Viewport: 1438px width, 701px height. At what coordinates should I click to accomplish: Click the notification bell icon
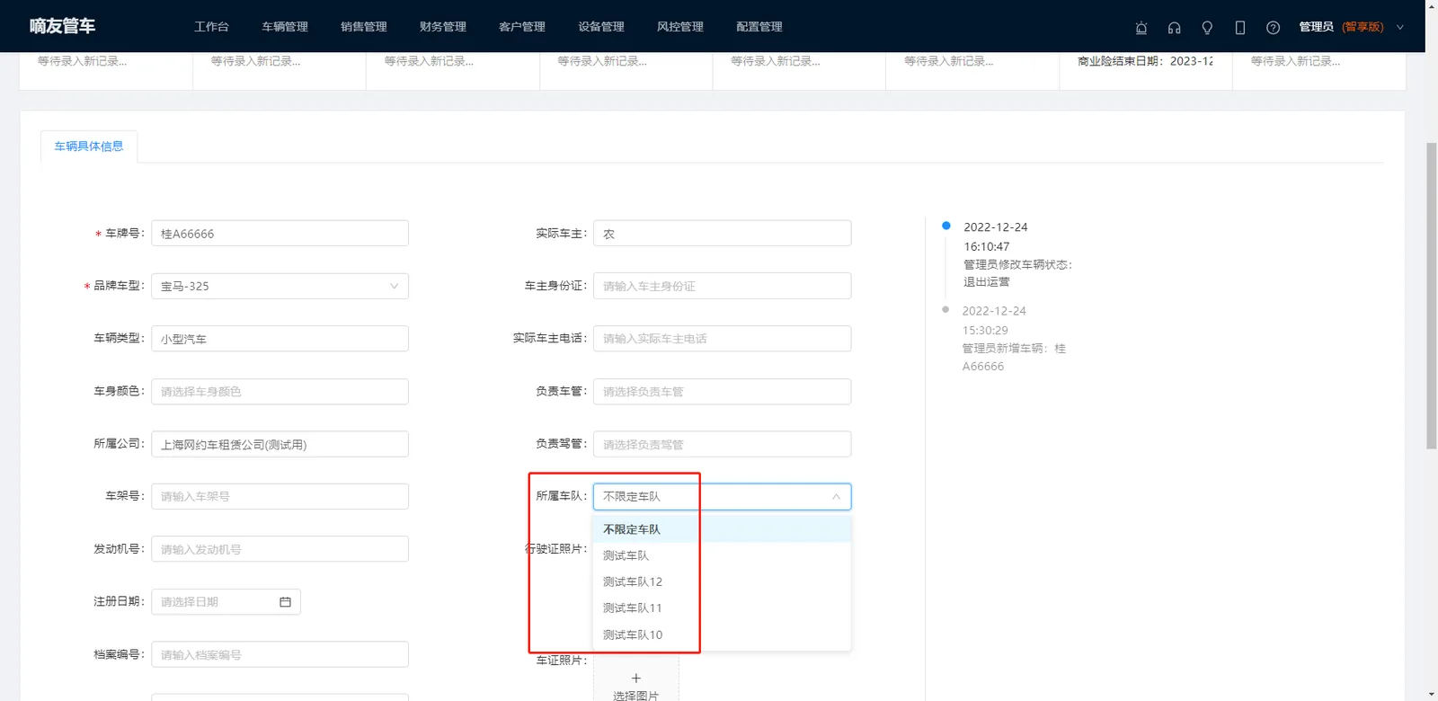click(x=1141, y=27)
